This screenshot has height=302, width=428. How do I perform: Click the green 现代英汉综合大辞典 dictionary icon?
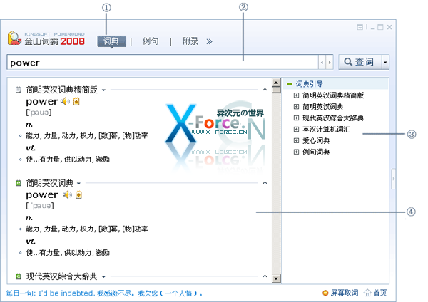(18, 276)
